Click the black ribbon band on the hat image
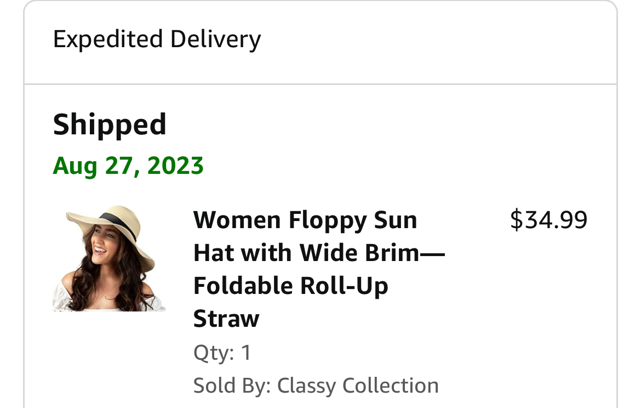 pos(118,225)
